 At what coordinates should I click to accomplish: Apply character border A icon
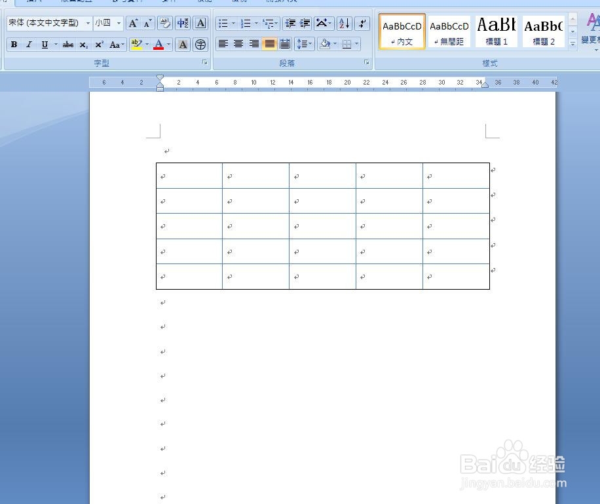point(200,24)
